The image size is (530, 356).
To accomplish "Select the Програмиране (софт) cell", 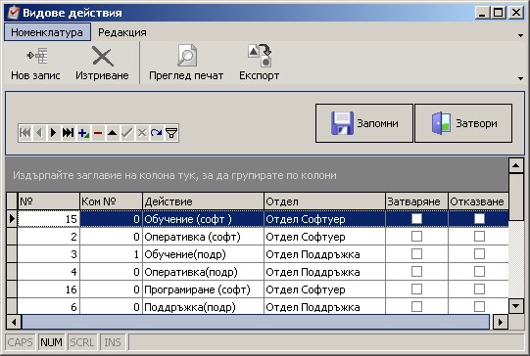I will 203,289.
